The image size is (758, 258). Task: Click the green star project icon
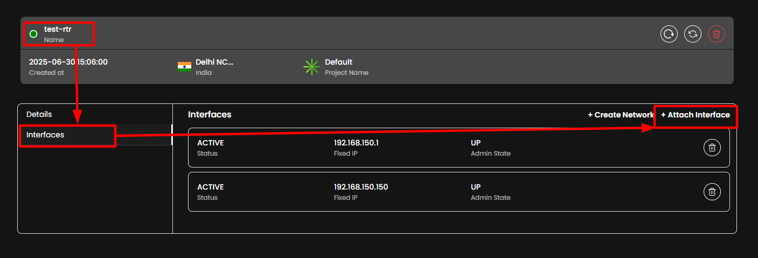click(x=311, y=67)
